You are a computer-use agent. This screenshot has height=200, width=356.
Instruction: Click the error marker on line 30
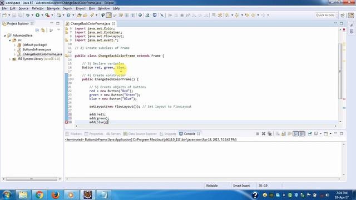[67, 122]
